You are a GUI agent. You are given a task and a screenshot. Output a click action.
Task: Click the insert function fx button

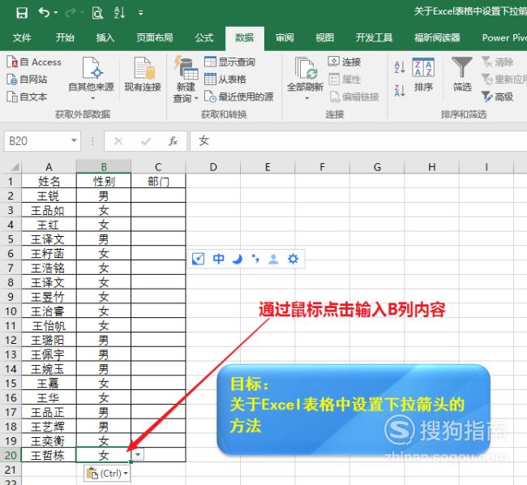[173, 141]
